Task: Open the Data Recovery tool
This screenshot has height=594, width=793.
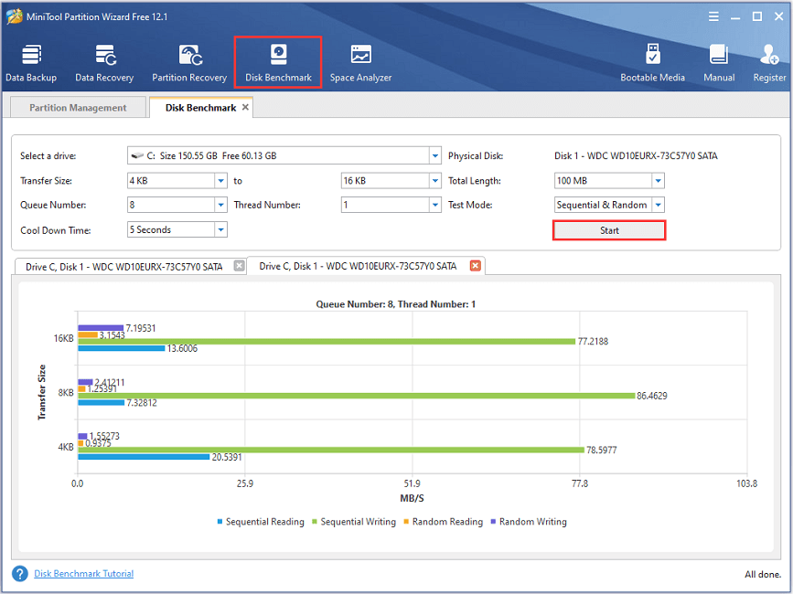Action: point(104,63)
